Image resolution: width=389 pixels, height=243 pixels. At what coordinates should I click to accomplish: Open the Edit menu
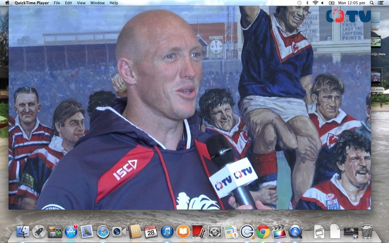pyautogui.click(x=69, y=3)
